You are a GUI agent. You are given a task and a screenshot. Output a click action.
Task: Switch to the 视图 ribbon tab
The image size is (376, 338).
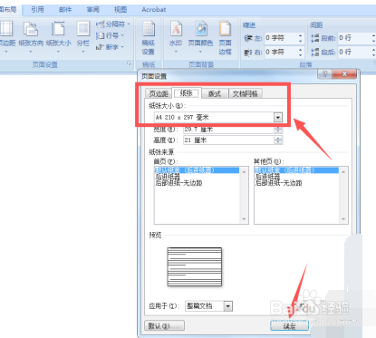pos(121,10)
